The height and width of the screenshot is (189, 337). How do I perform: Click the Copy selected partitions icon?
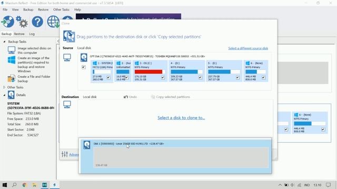(x=153, y=97)
